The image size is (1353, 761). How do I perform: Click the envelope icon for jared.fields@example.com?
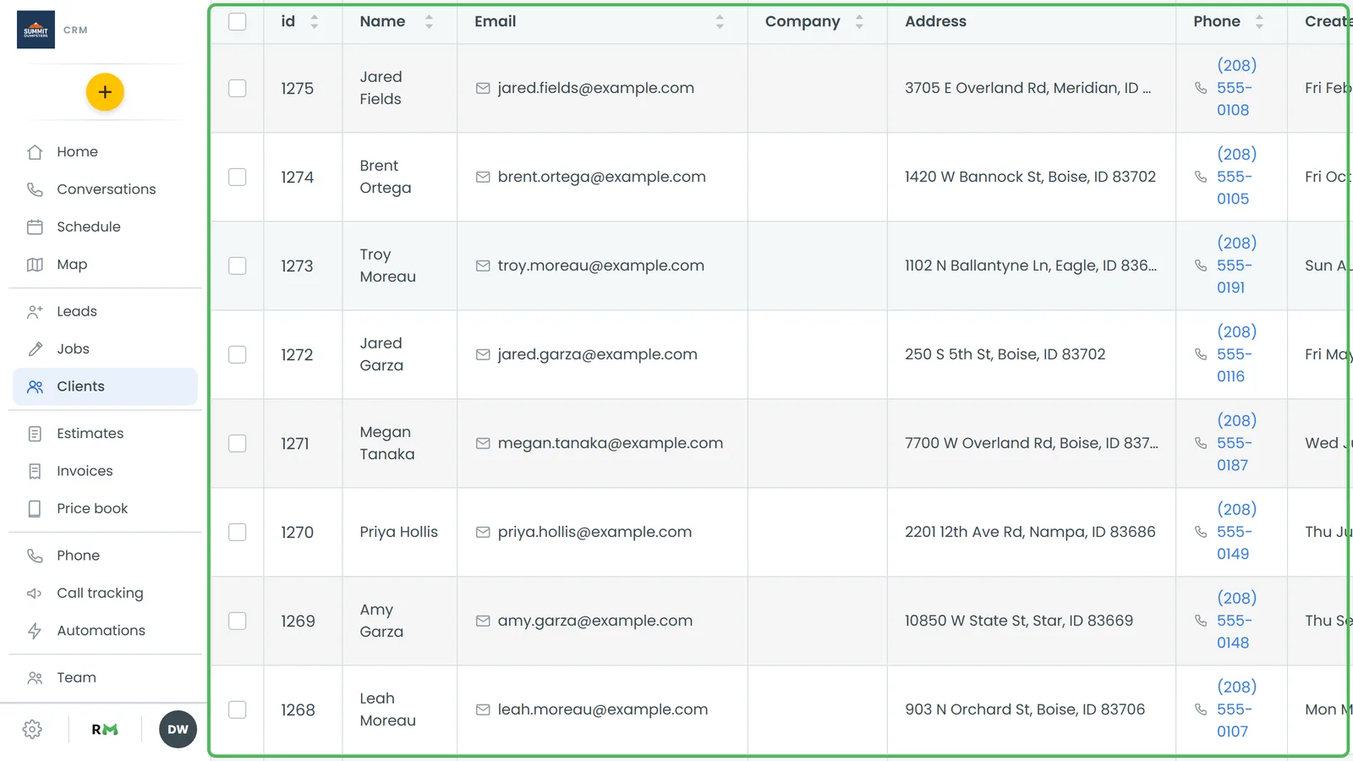[x=483, y=88]
